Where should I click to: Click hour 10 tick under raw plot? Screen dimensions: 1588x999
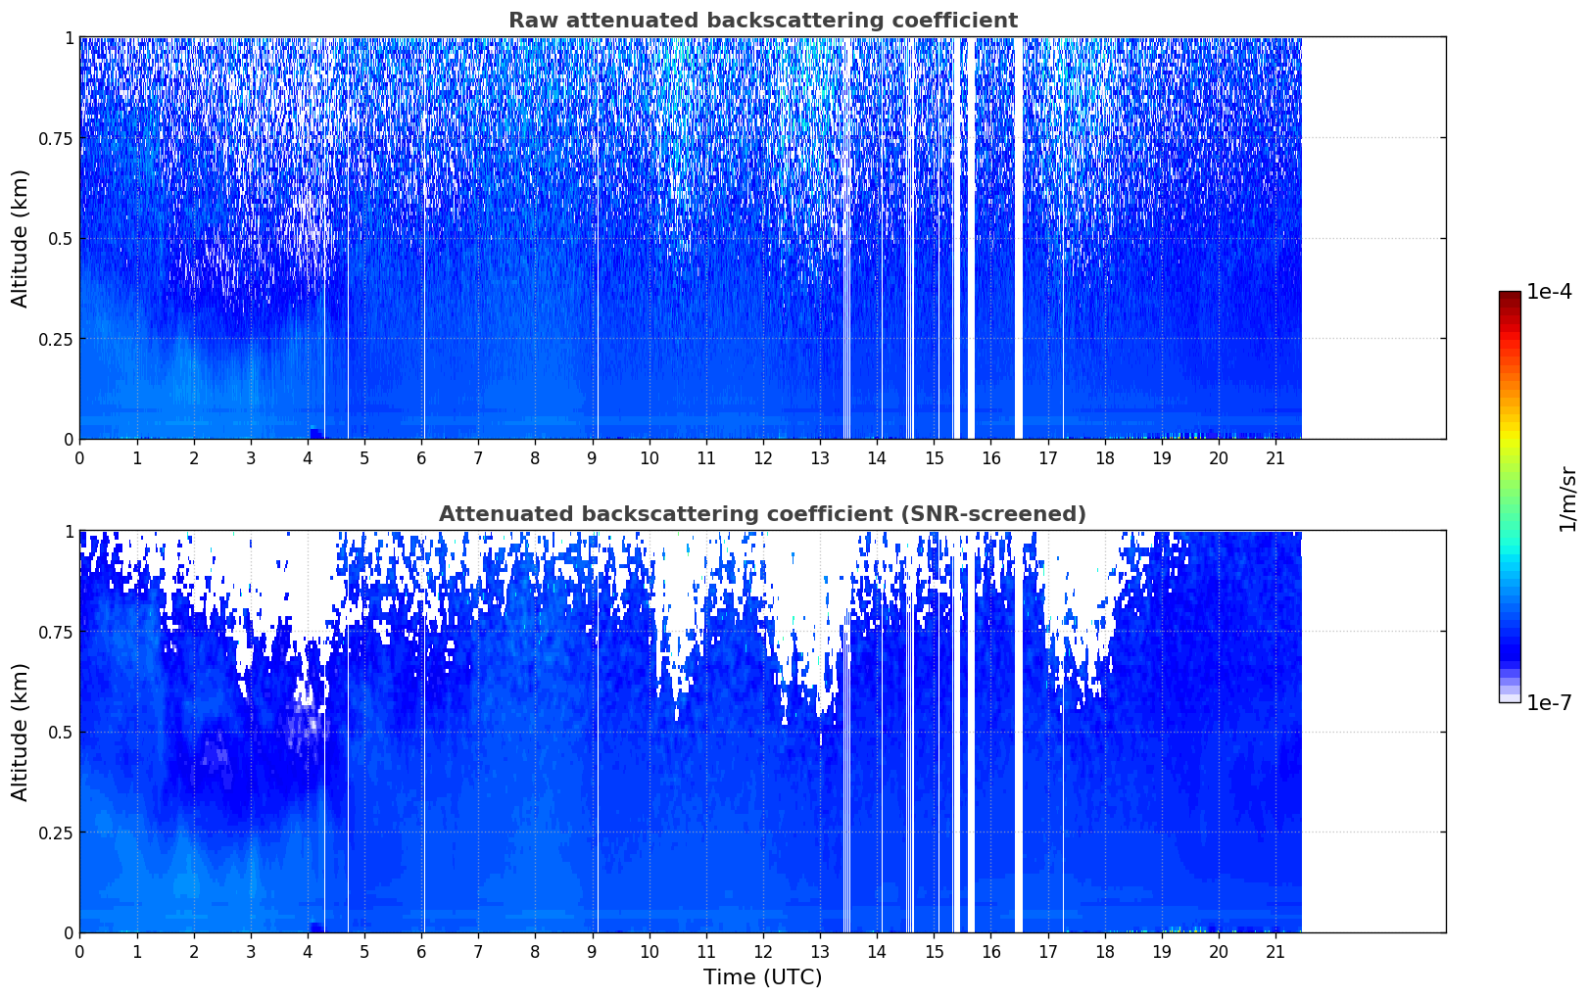650,457
